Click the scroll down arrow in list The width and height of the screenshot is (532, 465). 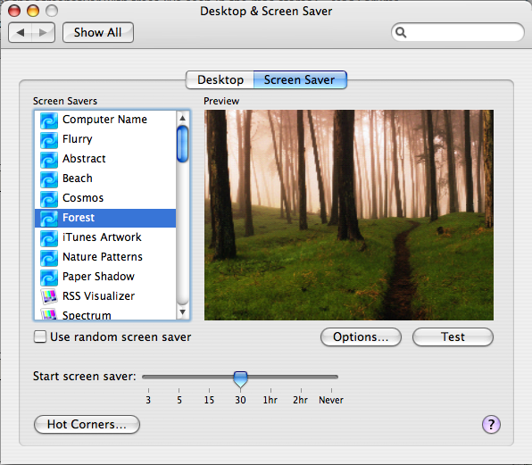point(182,312)
